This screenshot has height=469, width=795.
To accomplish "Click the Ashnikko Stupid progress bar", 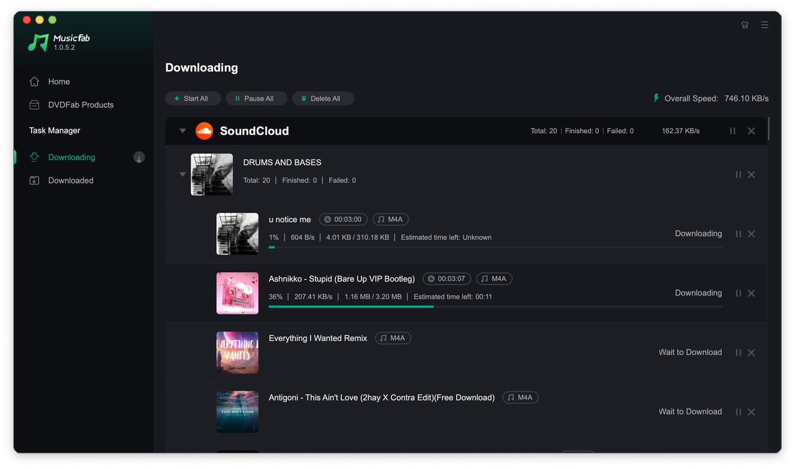I will (x=496, y=307).
